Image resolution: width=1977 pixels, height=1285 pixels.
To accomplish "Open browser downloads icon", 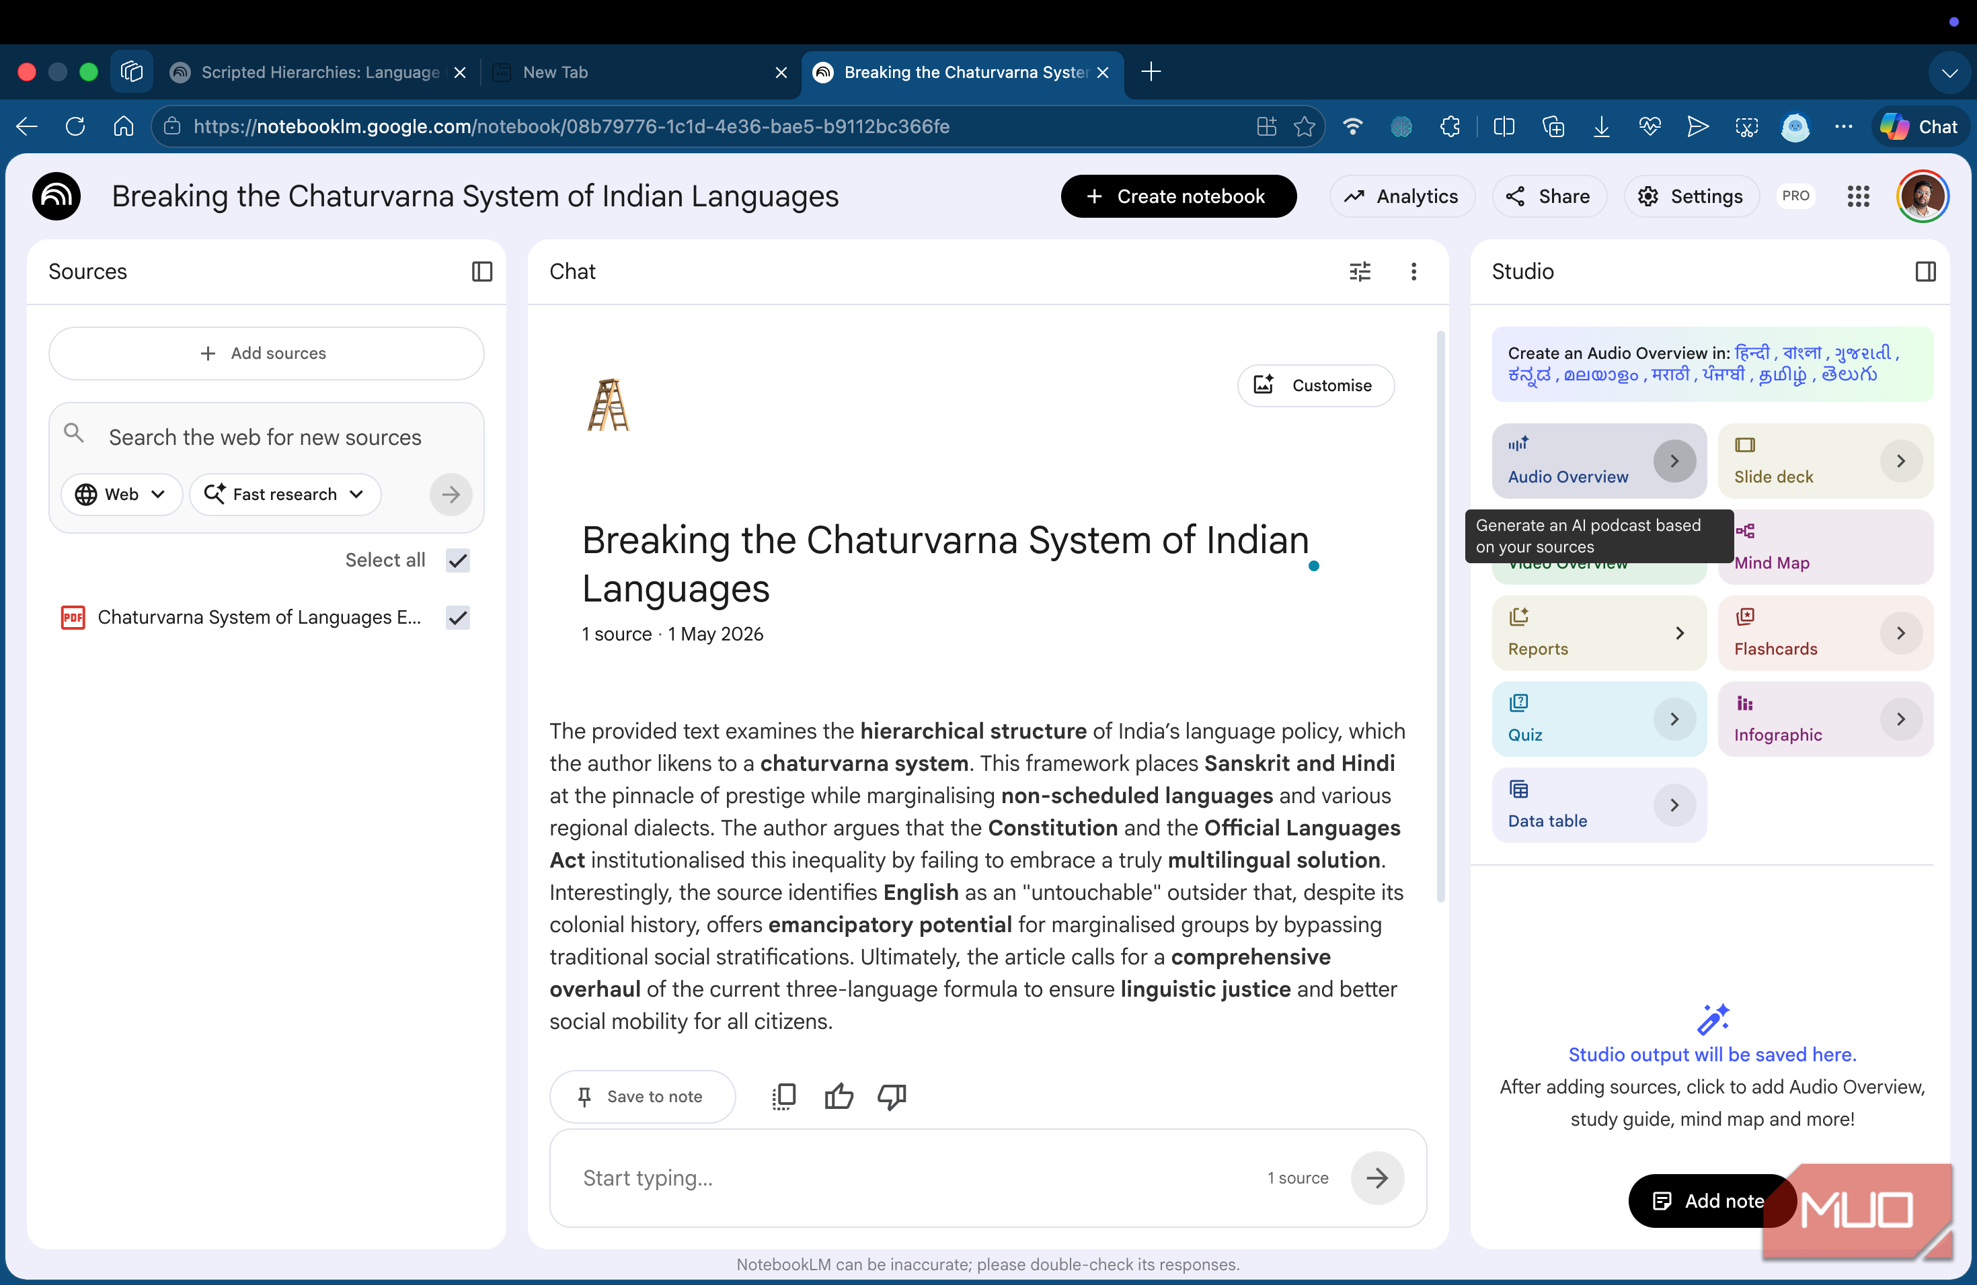I will tap(1602, 126).
